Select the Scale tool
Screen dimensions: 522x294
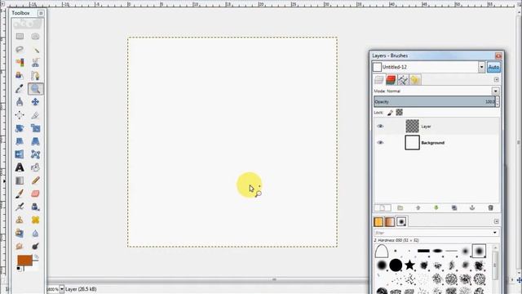tap(35, 128)
